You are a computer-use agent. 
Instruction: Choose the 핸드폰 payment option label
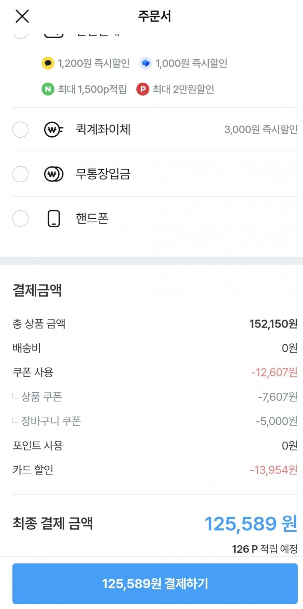[x=92, y=219]
